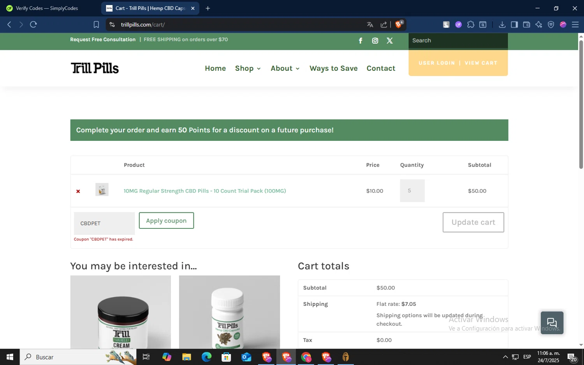Close the Cart - Trill Pills tab
The height and width of the screenshot is (365, 584).
(193, 8)
